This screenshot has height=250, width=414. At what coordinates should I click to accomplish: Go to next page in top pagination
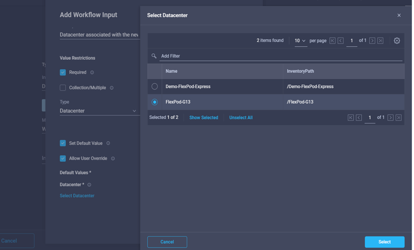pos(372,41)
